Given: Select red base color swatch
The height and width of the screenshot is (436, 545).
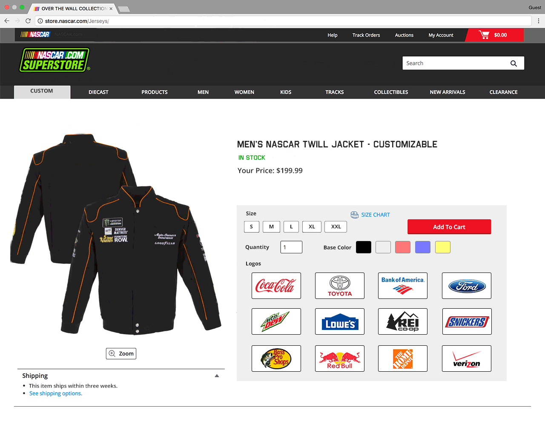Looking at the screenshot, I should (403, 247).
